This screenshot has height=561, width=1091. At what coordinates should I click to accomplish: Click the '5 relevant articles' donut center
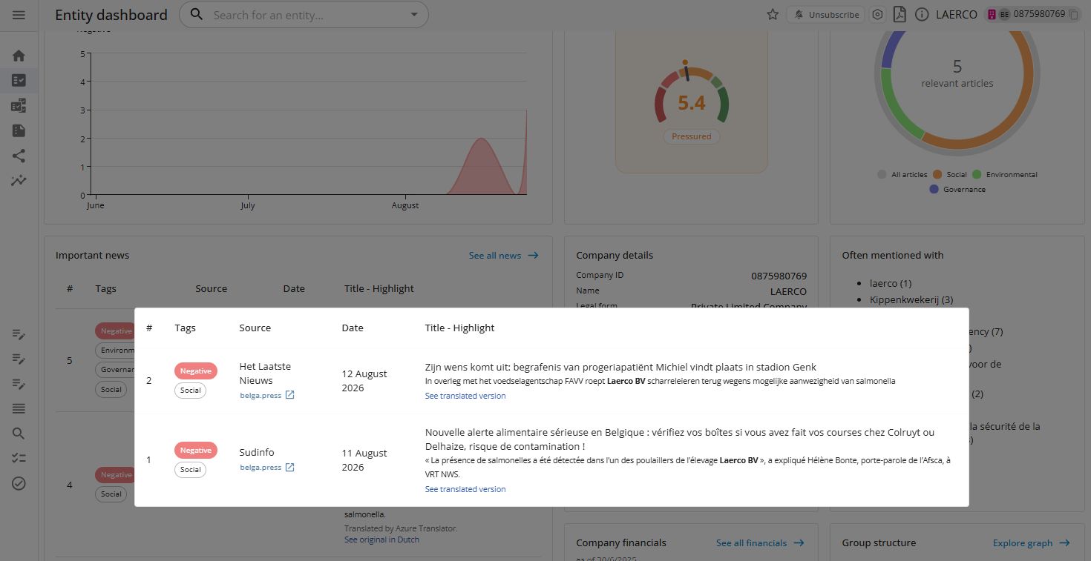(957, 73)
